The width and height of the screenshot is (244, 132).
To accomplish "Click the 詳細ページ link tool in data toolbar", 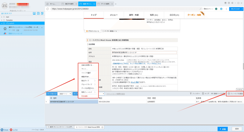I will [218, 94].
